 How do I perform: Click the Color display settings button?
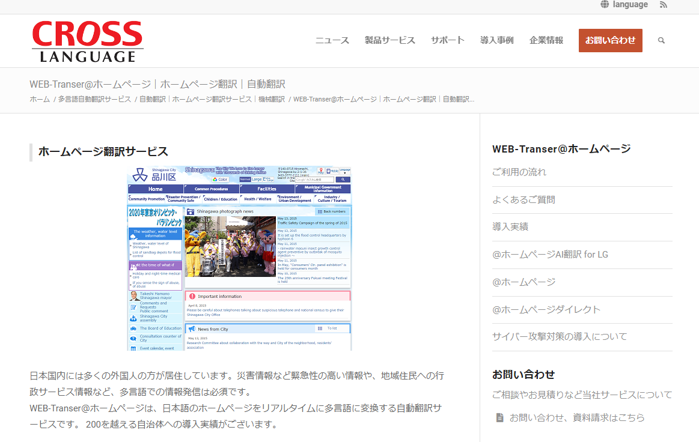(221, 180)
